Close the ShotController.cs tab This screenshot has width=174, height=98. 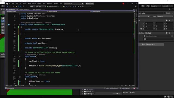(18, 10)
